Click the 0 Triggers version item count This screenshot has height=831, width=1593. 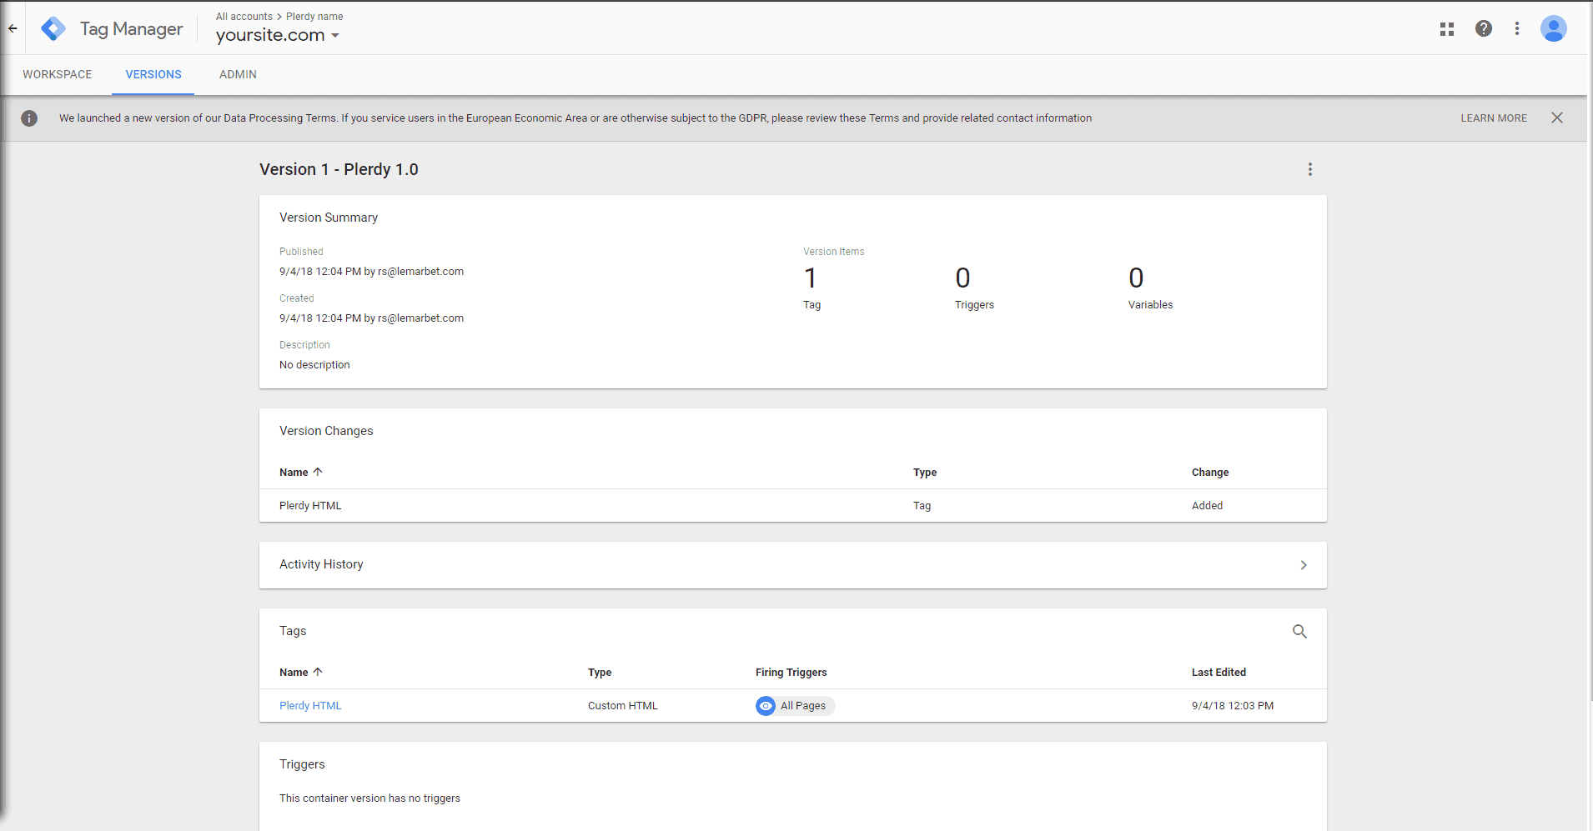tap(974, 288)
